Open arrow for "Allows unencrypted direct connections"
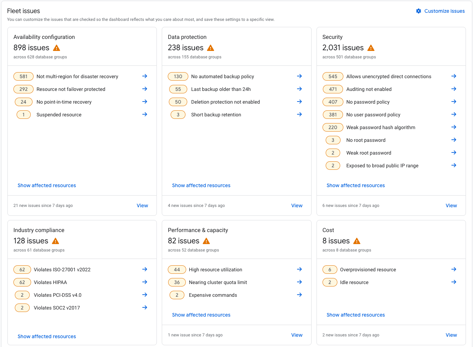Image resolution: width=473 pixels, height=347 pixels. point(454,76)
